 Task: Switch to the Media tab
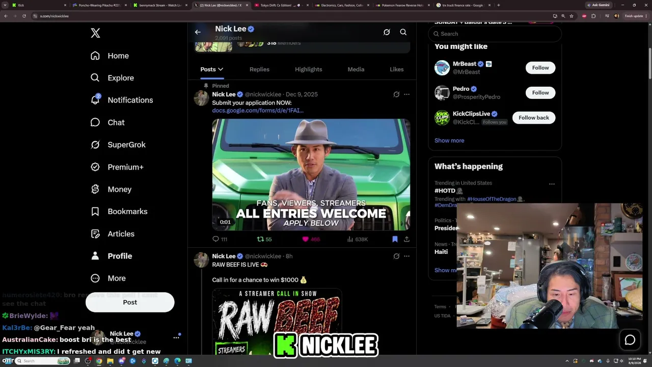pyautogui.click(x=356, y=69)
